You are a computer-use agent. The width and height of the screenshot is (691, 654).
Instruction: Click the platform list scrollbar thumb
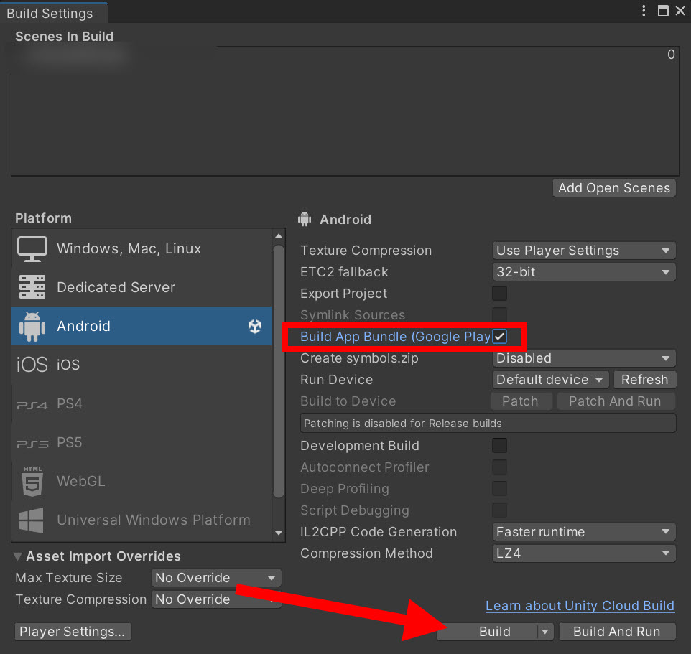click(279, 371)
